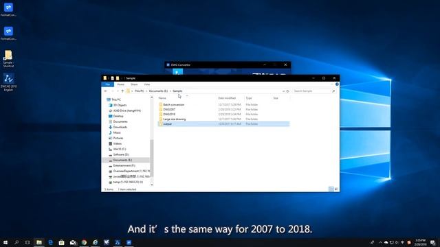This screenshot has width=440, height=247.
Task: Select Documents (E:) drive in the navigation pane
Action: click(122, 160)
